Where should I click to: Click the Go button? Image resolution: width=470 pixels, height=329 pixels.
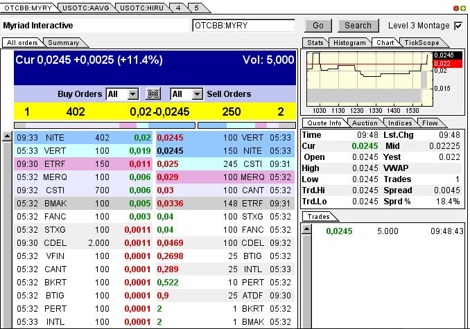click(318, 26)
